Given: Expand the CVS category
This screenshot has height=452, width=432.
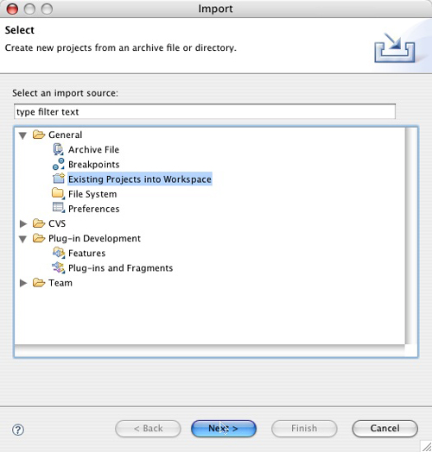Looking at the screenshot, I should click(23, 223).
